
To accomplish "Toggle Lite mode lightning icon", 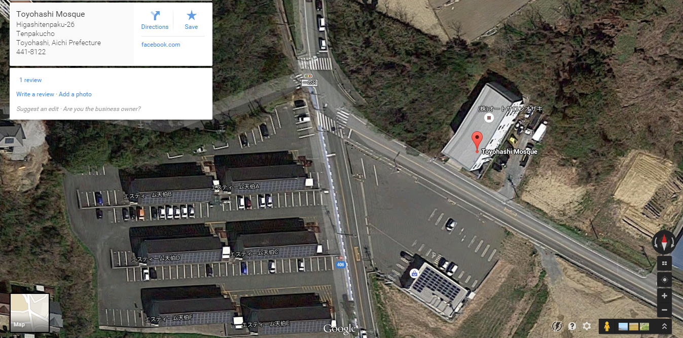I will [557, 326].
